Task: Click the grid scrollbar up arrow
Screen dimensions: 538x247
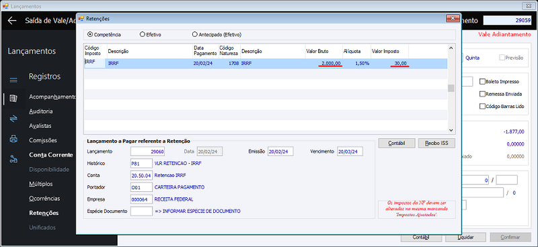Action: point(451,48)
